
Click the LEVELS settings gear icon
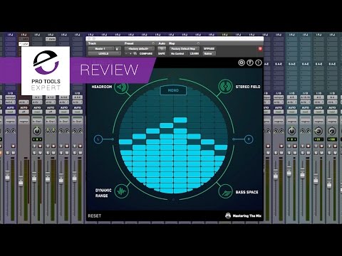[242, 63]
